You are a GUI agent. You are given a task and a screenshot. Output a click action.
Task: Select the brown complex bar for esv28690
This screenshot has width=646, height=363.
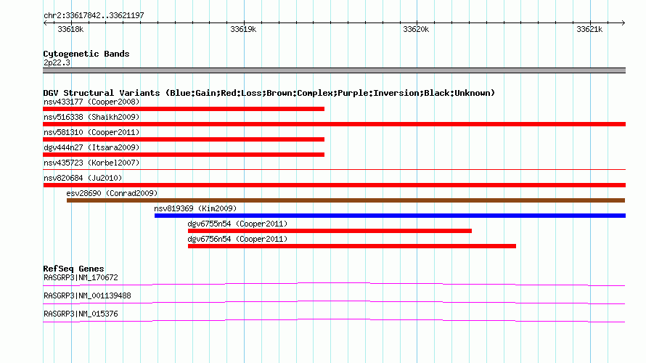point(346,200)
